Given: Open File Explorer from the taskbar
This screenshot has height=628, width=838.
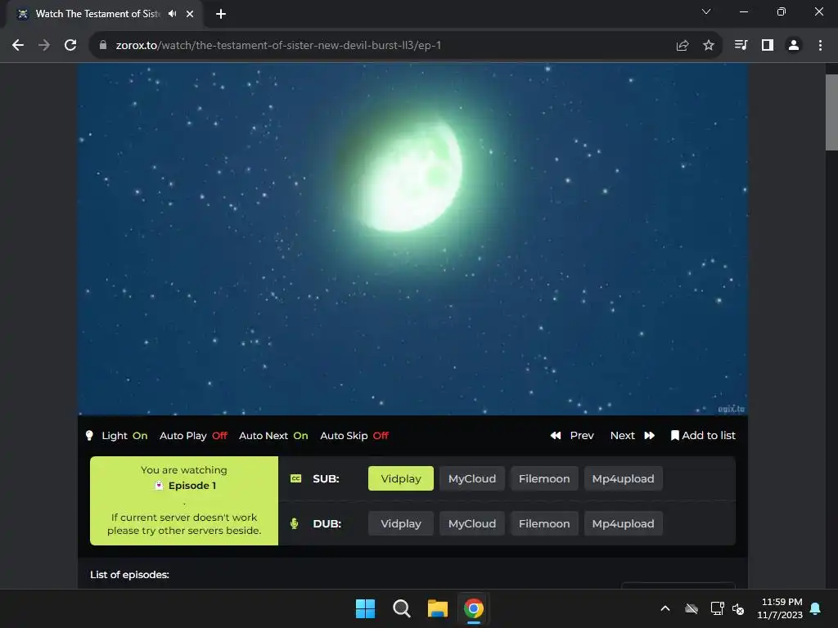Looking at the screenshot, I should [437, 608].
